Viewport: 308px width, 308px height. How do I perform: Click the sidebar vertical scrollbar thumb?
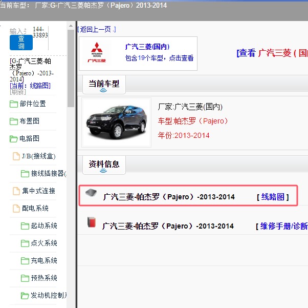click(71, 69)
